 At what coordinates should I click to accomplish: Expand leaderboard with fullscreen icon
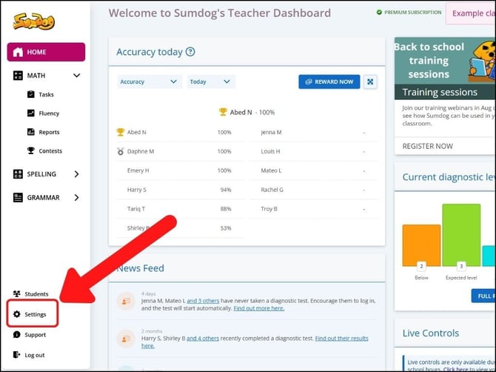tap(370, 82)
